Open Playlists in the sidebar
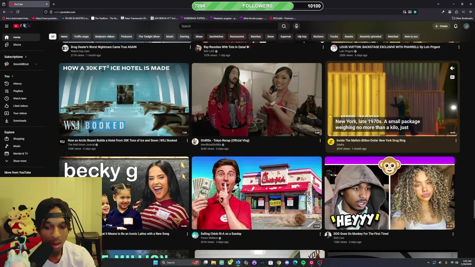Screen dimensions: 475x267 click(x=21, y=91)
